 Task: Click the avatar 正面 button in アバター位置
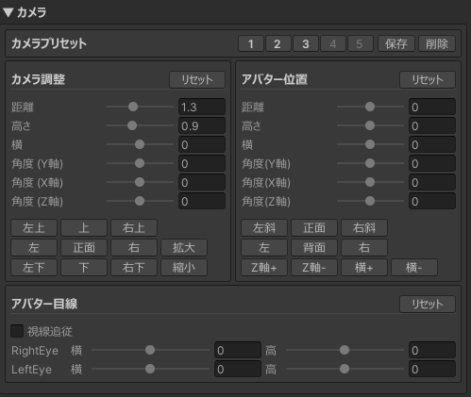click(x=314, y=228)
